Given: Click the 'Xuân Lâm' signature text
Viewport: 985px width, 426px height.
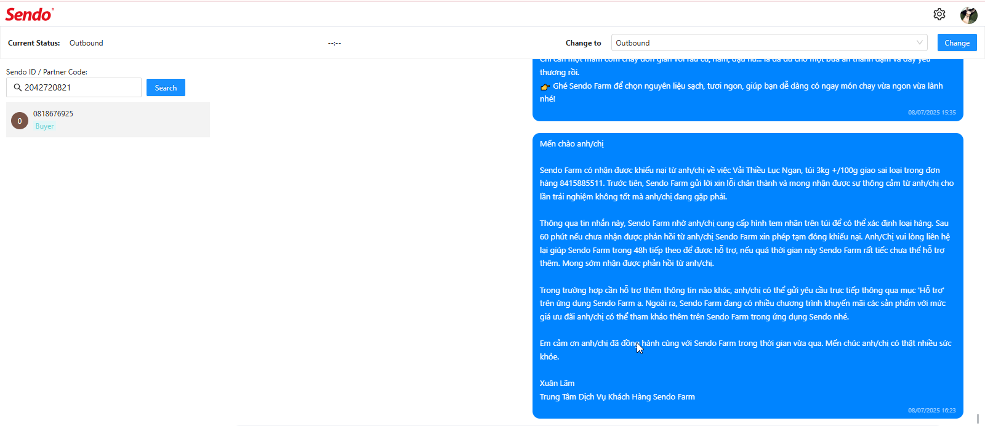Looking at the screenshot, I should tap(557, 383).
